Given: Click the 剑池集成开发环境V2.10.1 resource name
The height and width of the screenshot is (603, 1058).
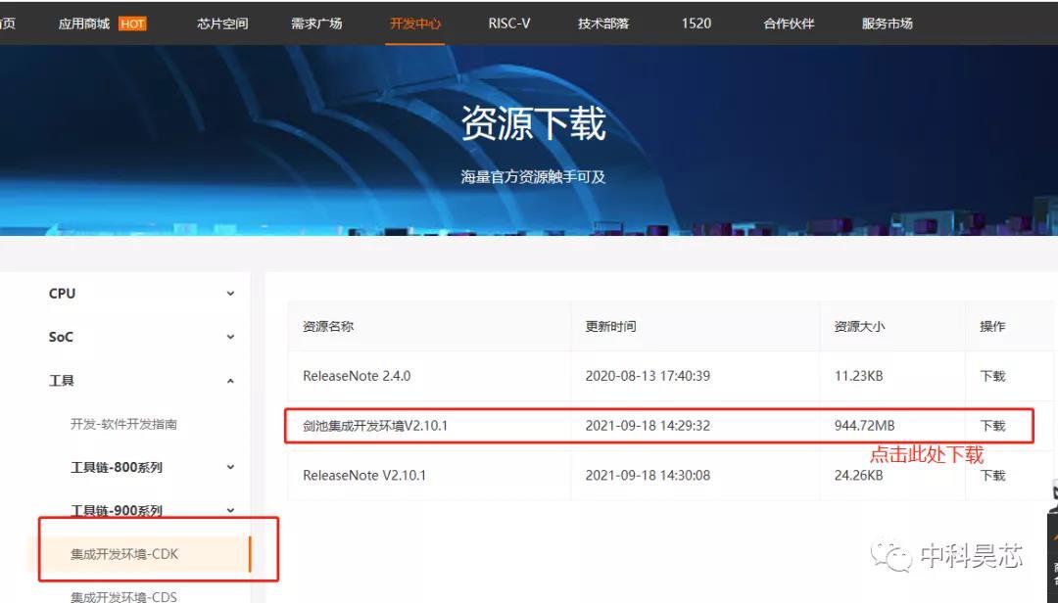Looking at the screenshot, I should [x=375, y=426].
